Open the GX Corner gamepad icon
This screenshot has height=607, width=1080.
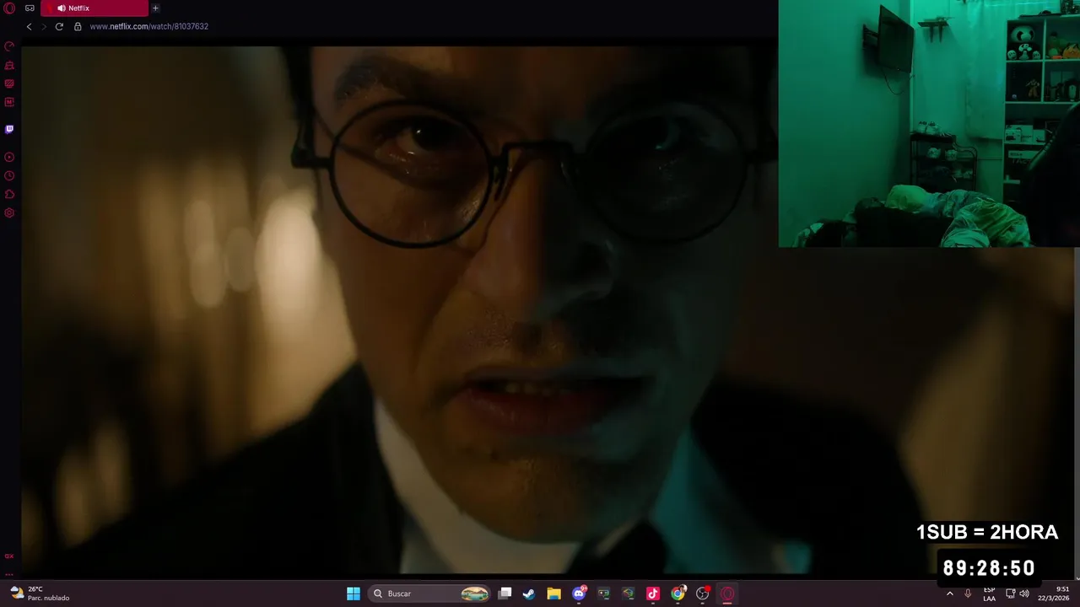point(30,8)
